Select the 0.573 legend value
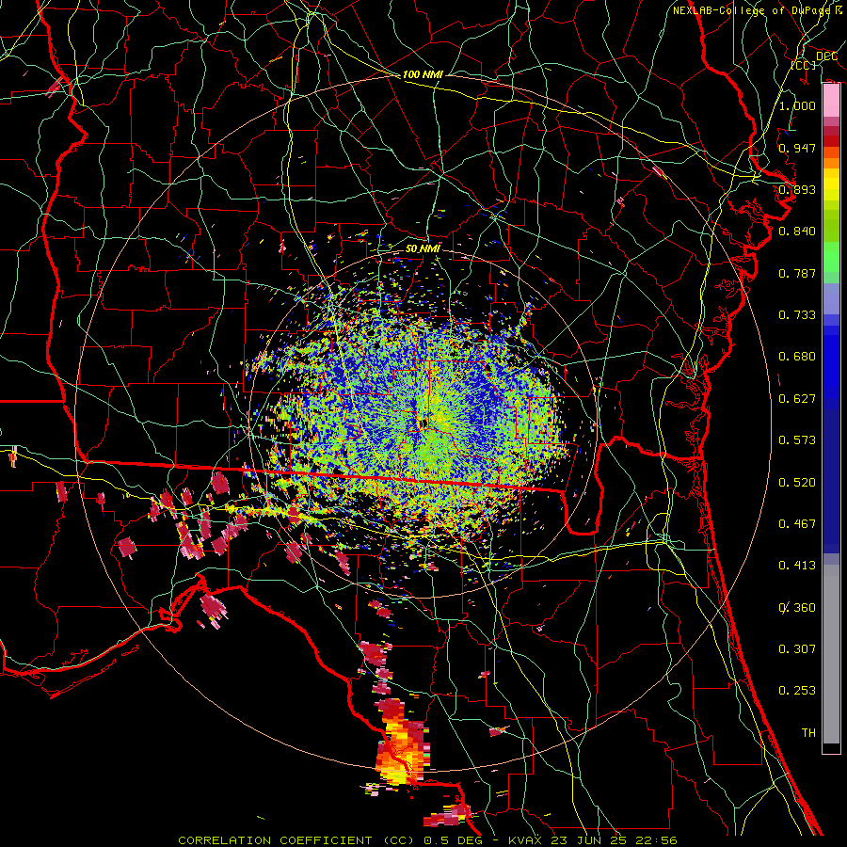 tap(797, 440)
